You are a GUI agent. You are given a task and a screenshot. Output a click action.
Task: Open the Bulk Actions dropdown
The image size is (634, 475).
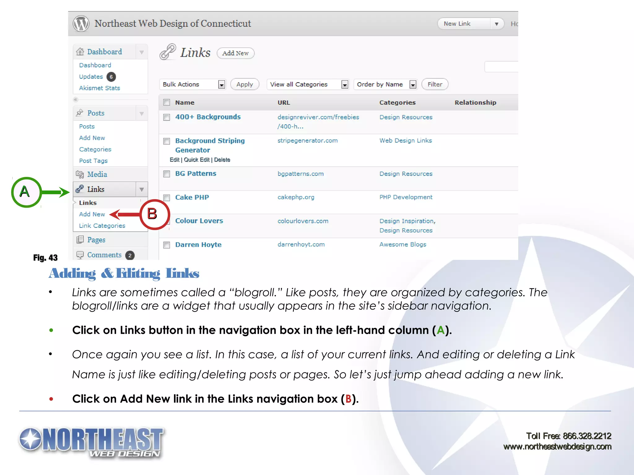coord(193,84)
